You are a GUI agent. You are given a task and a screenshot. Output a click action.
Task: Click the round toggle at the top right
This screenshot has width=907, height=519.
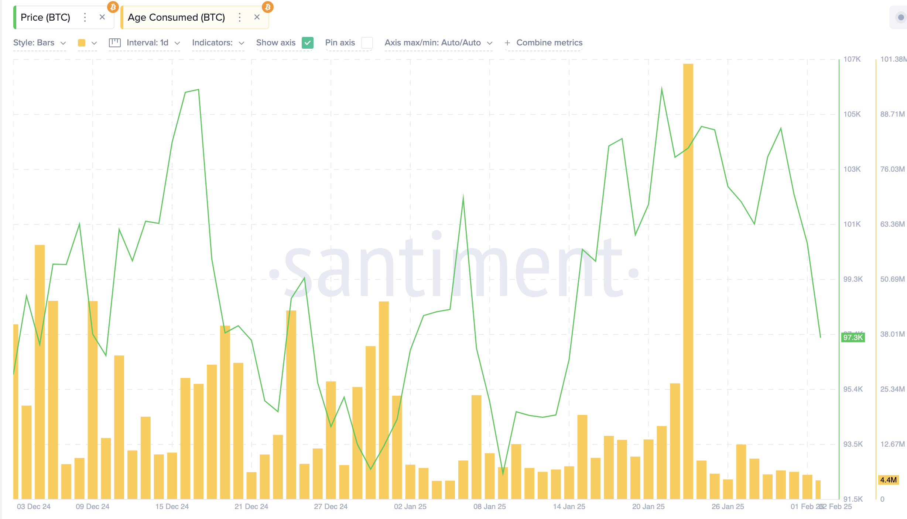pyautogui.click(x=900, y=17)
